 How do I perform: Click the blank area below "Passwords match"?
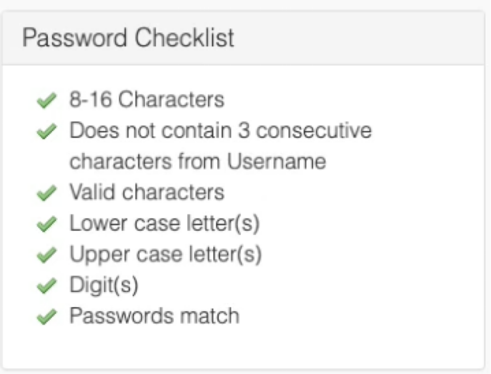coord(244,346)
